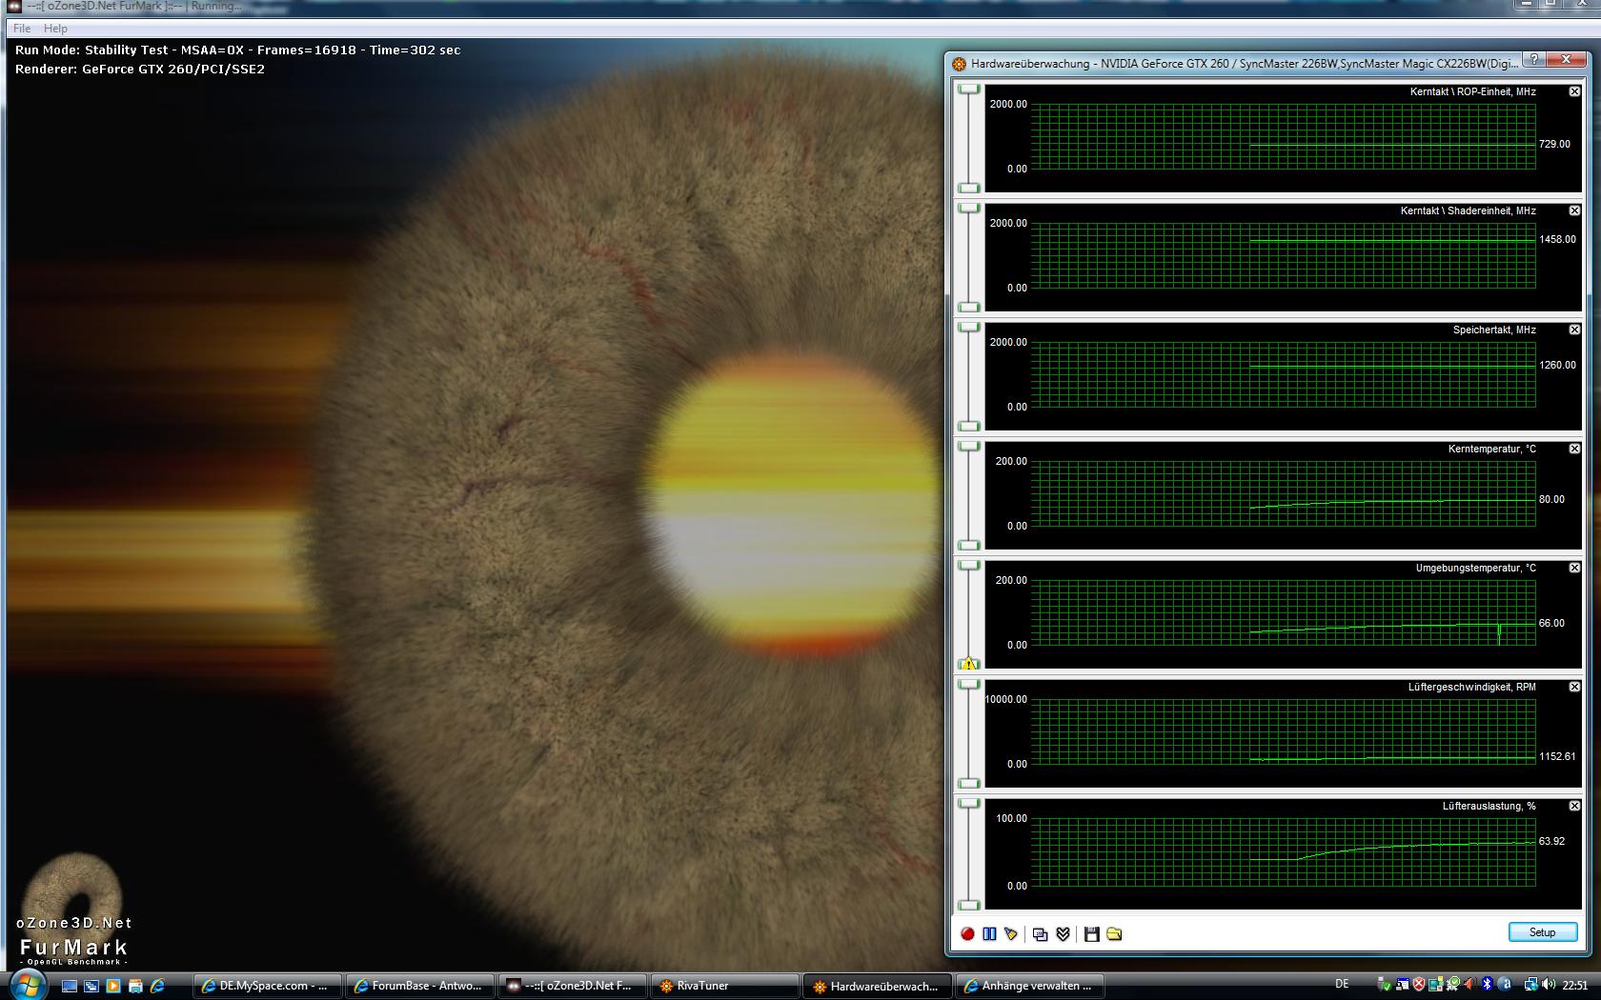Click the Lüfterauslastung graph plot area
1601x1000 pixels.
(1283, 851)
